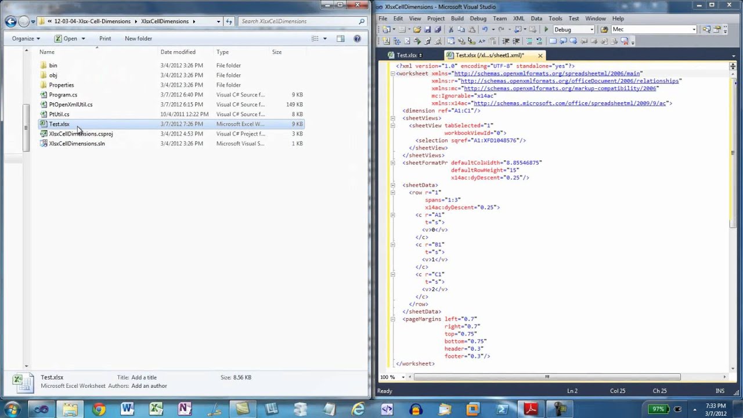Click the increase line indent icon
The width and height of the screenshot is (743, 418).
[x=516, y=41]
